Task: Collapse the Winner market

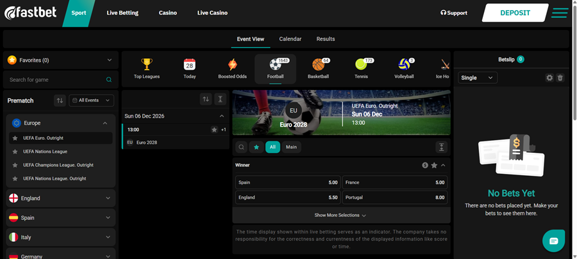Action: (x=443, y=166)
